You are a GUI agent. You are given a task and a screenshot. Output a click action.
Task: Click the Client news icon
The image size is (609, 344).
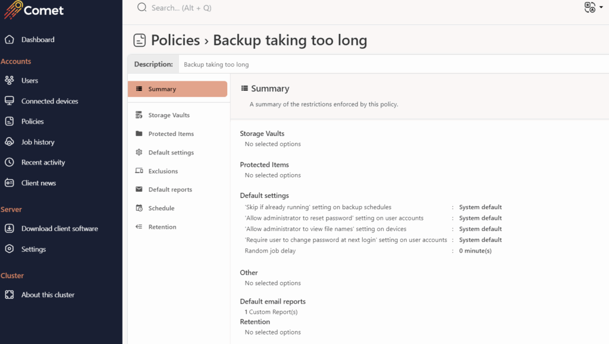pyautogui.click(x=9, y=183)
